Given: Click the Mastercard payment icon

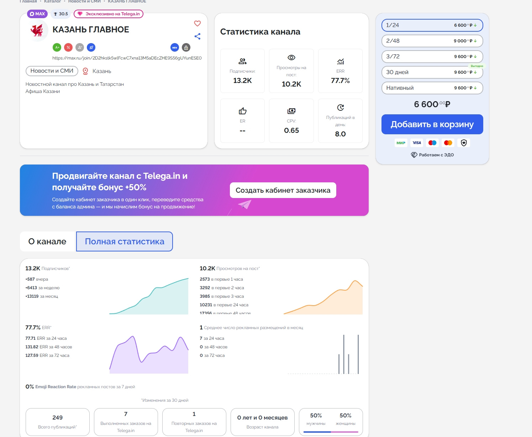Looking at the screenshot, I should coord(448,143).
